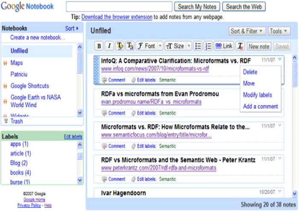Filter by the books (4) label
The image size is (299, 213).
pos(21,173)
